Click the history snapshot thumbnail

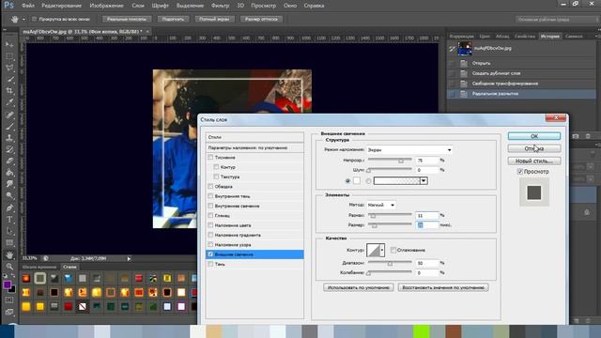click(465, 49)
